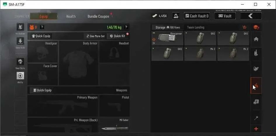Select the key category filter icon

point(256,118)
